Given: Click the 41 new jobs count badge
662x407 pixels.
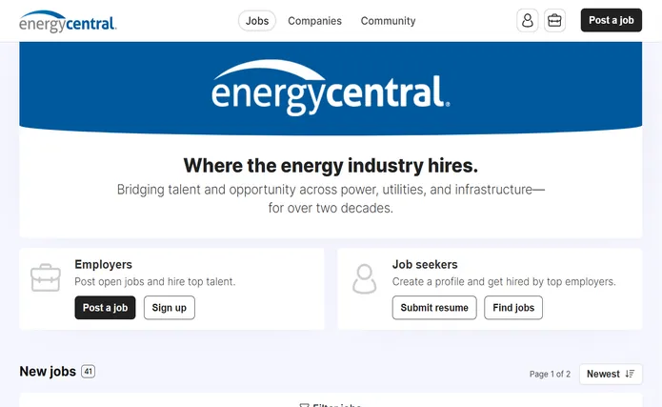Looking at the screenshot, I should pos(89,372).
